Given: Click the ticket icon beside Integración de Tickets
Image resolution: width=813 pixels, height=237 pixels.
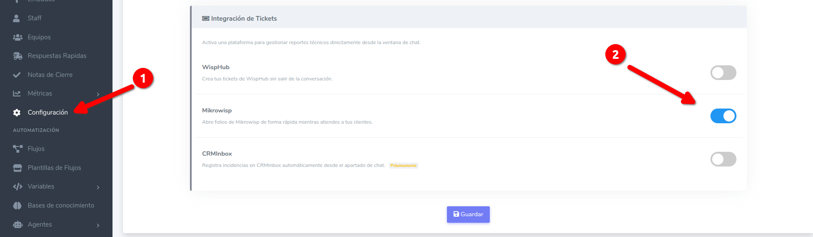Looking at the screenshot, I should tap(206, 19).
